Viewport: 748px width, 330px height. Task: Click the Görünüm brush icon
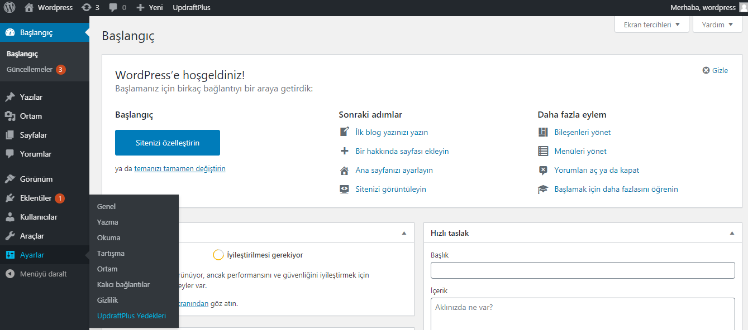pos(10,179)
